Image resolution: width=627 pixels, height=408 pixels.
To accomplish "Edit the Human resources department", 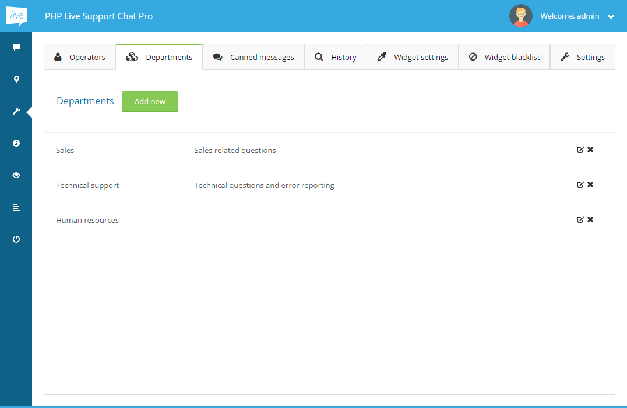I will [580, 220].
